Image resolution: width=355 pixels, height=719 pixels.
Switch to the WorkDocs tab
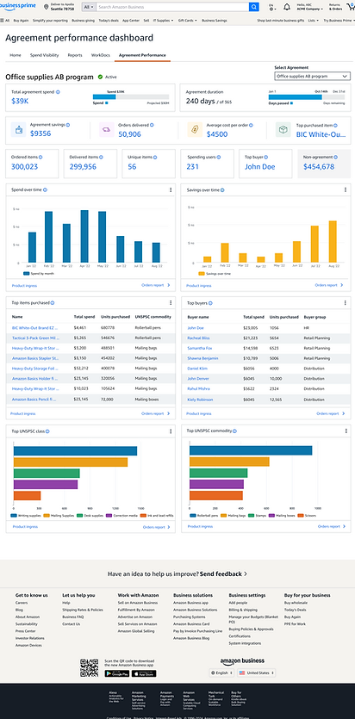click(101, 55)
